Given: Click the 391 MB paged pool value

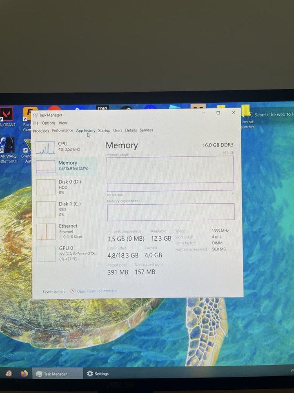Looking at the screenshot, I should point(118,272).
